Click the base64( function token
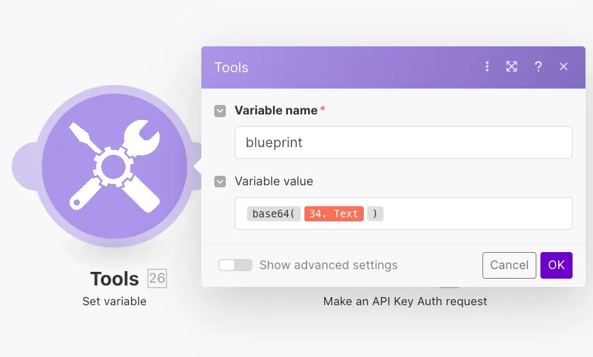The width and height of the screenshot is (593, 357). pos(274,214)
